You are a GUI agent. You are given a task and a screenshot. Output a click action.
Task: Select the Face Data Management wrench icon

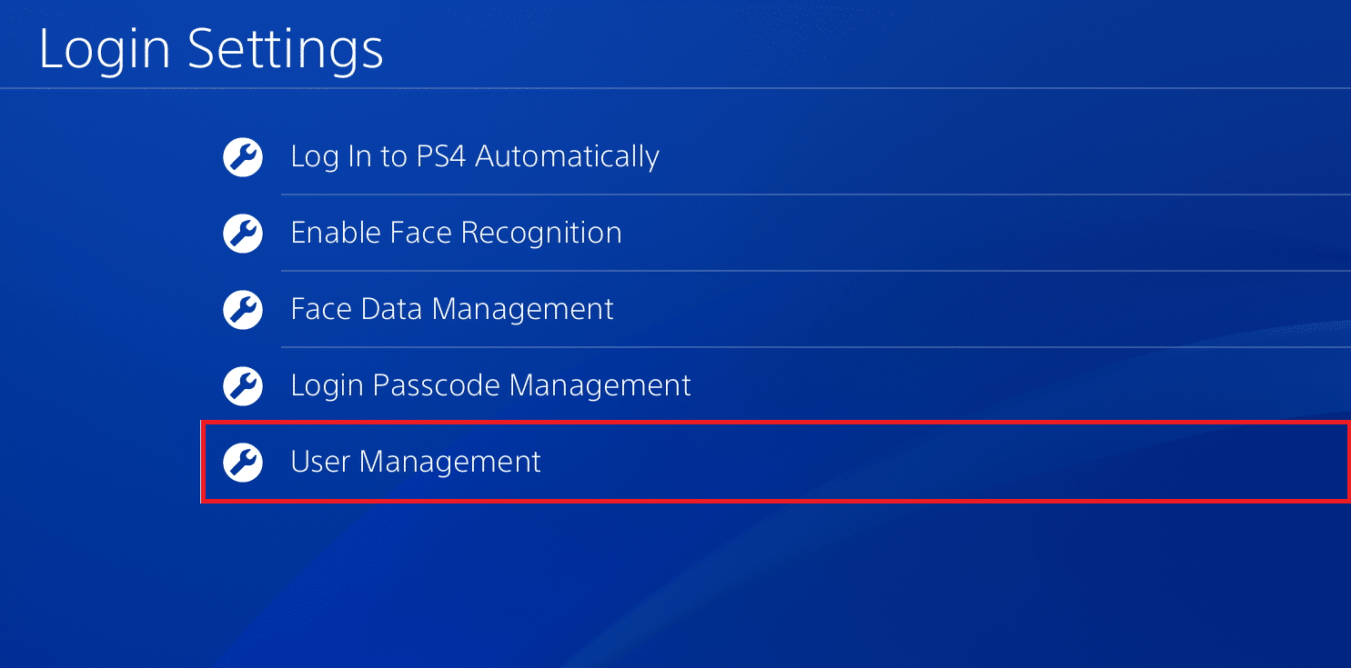pos(242,310)
